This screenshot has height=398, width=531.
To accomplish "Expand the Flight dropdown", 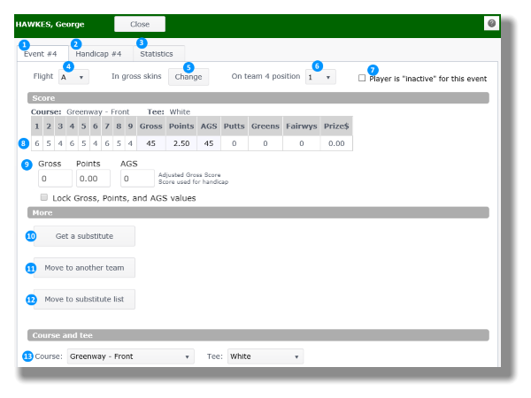I will tap(73, 77).
